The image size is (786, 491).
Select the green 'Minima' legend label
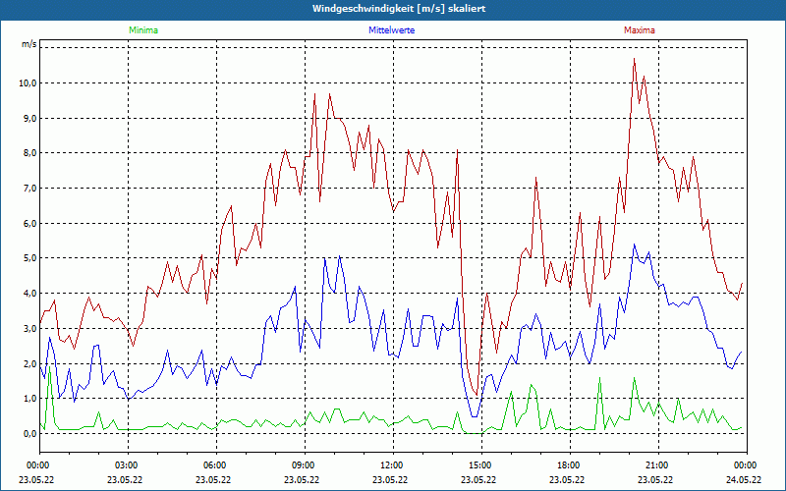(x=143, y=30)
